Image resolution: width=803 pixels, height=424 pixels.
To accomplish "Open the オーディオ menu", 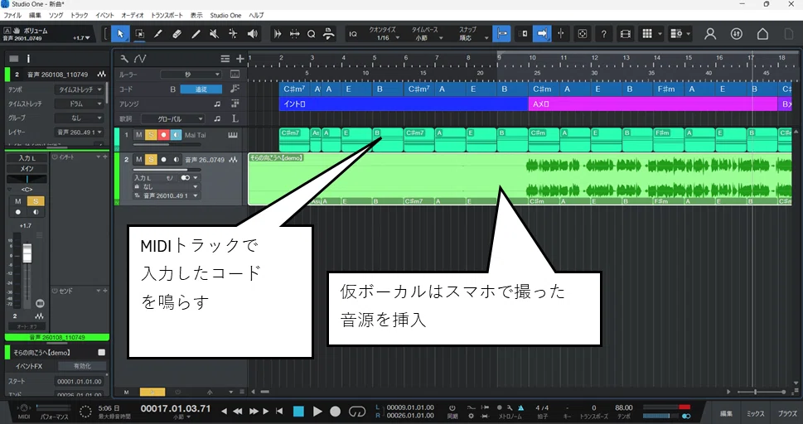I will tap(133, 16).
